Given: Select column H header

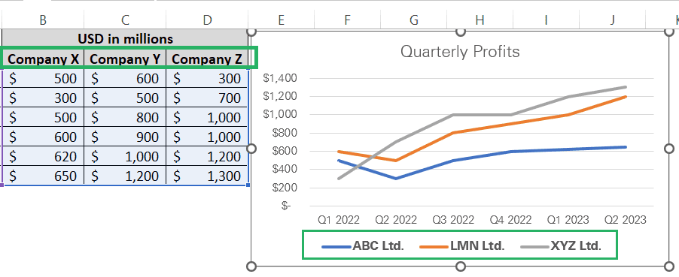Looking at the screenshot, I should pos(480,20).
